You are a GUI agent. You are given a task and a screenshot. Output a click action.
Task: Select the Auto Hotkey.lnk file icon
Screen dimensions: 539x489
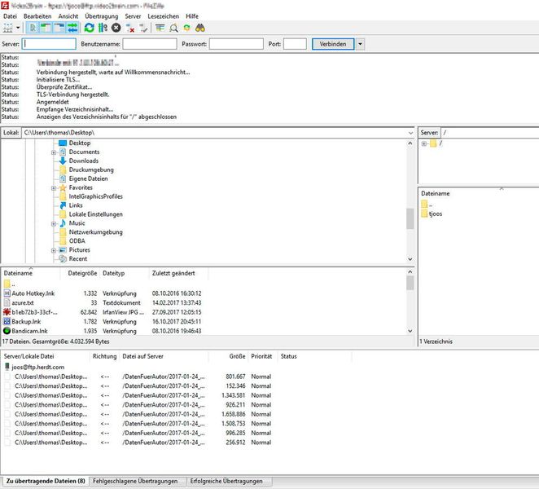click(x=7, y=293)
